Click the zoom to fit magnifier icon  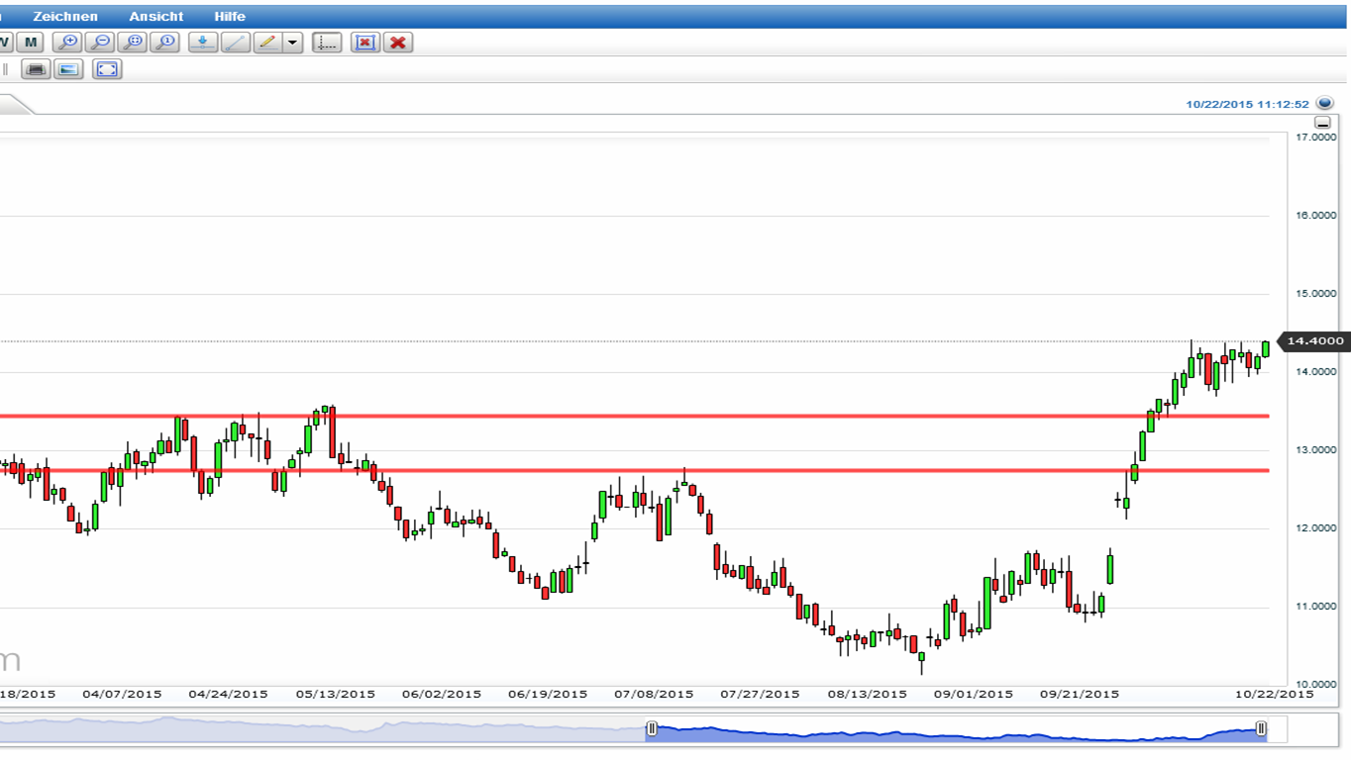[x=133, y=42]
